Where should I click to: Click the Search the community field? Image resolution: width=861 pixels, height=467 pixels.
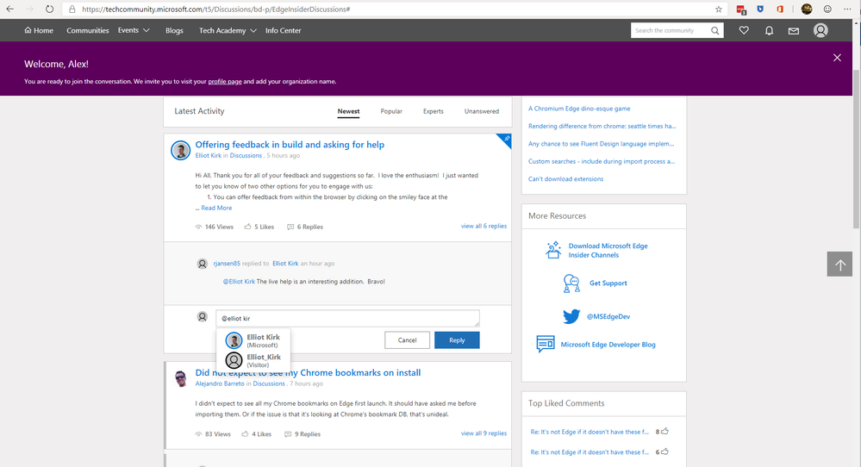click(670, 31)
